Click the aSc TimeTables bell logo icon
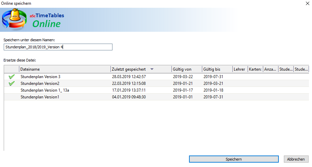This screenshot has width=312, height=167. pos(15,20)
